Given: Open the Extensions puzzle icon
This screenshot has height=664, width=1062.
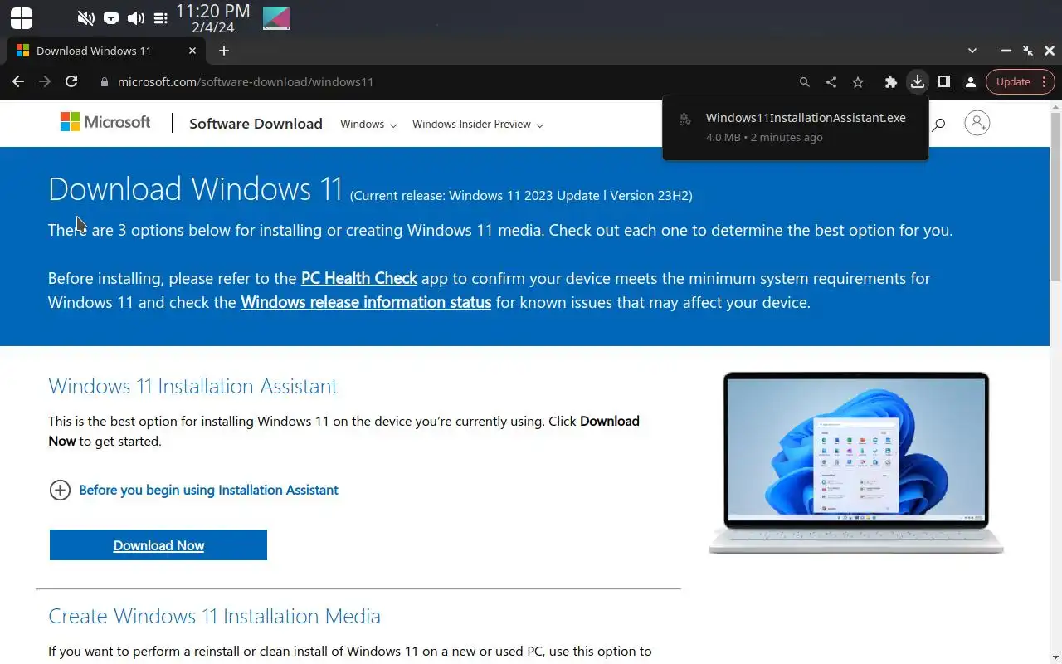Looking at the screenshot, I should pos(891,82).
